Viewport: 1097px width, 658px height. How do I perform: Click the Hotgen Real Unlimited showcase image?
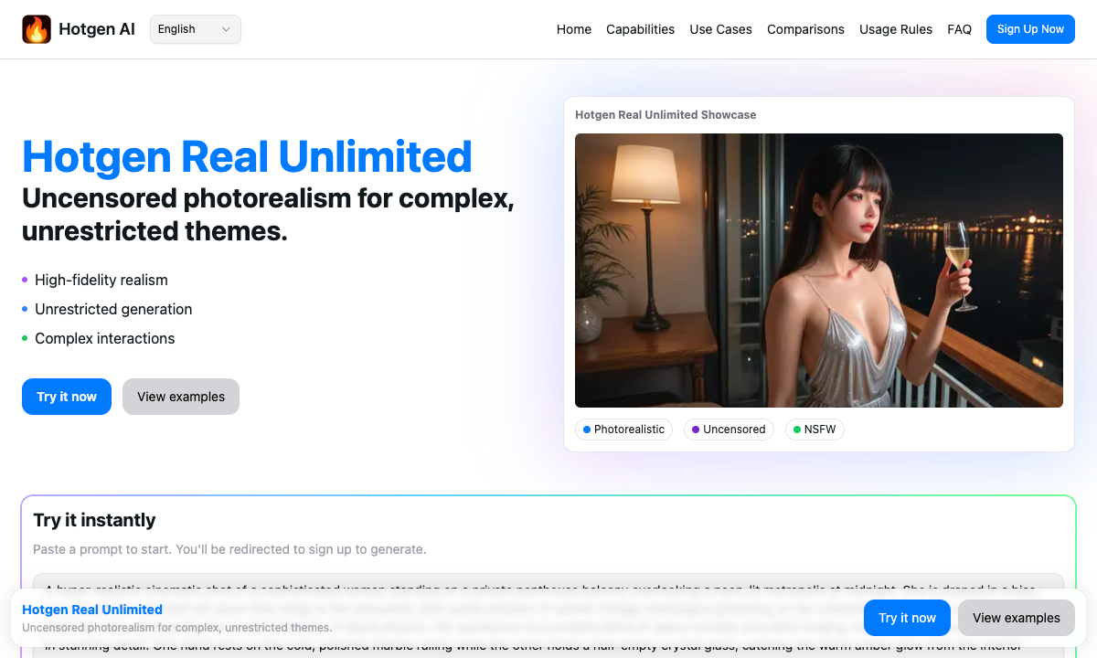point(819,270)
